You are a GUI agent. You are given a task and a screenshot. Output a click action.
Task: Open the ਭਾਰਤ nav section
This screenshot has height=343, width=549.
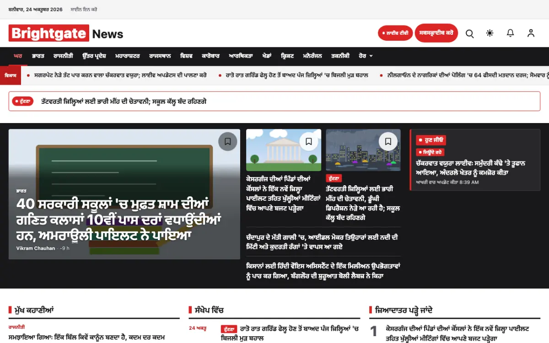coord(38,56)
